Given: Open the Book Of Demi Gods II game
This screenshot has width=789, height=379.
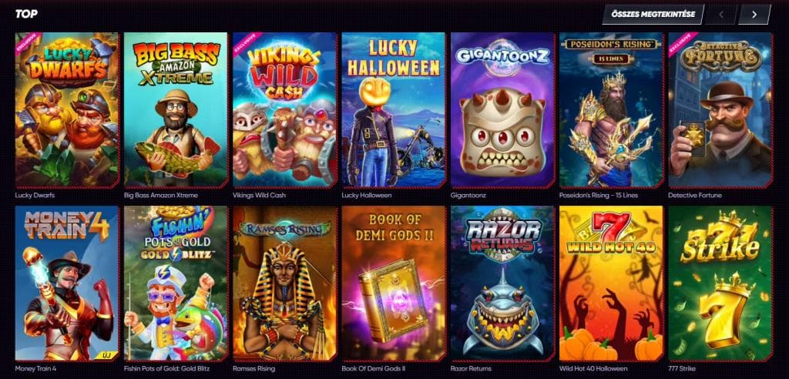Looking at the screenshot, I should point(394,283).
